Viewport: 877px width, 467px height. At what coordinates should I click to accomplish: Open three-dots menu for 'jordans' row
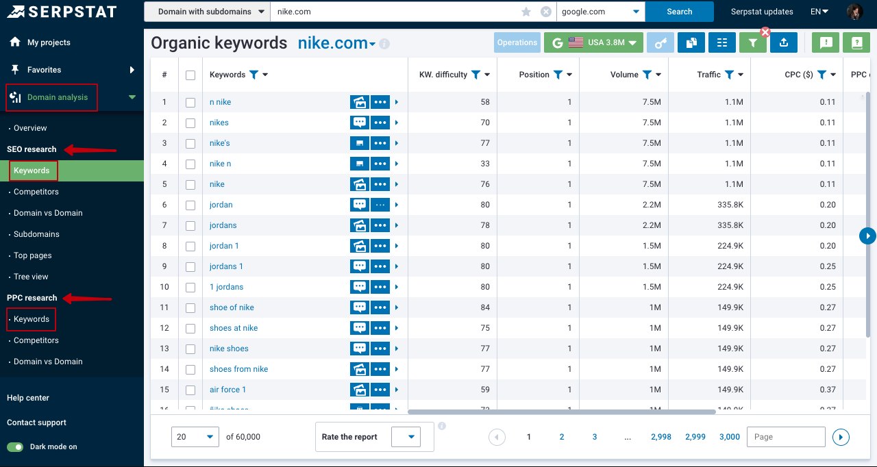click(380, 225)
